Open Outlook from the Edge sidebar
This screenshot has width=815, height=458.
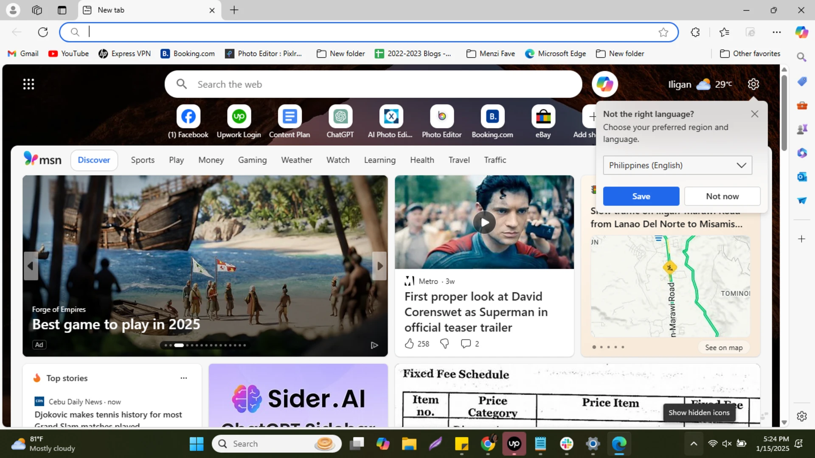pos(802,177)
